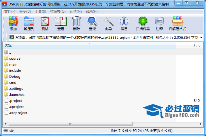Launch the Wizard (向导) wand icon
This screenshot has width=206, height=136.
[108, 21]
